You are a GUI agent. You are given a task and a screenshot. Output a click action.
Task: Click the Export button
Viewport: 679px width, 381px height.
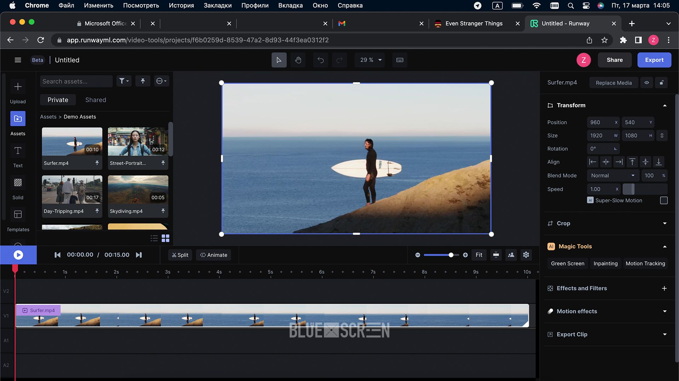pyautogui.click(x=654, y=60)
